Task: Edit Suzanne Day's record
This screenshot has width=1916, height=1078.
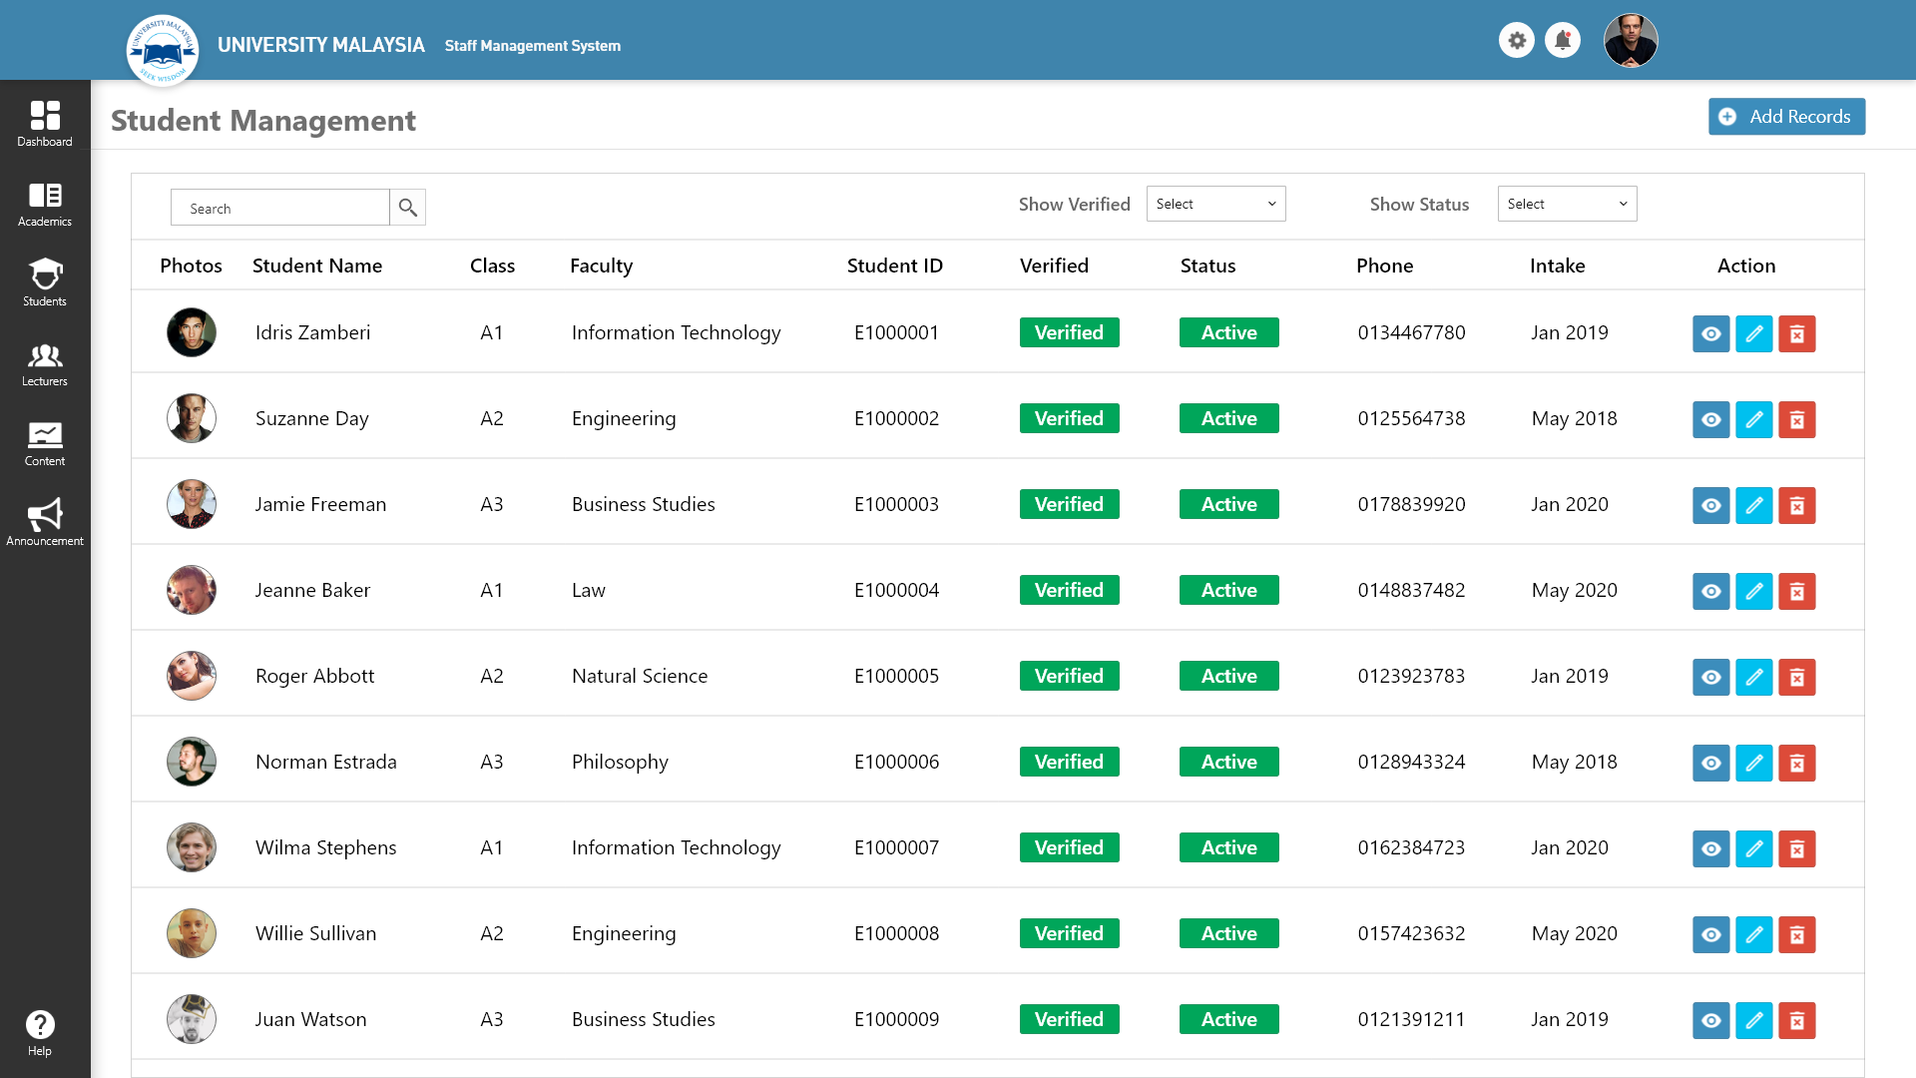Action: click(1753, 419)
